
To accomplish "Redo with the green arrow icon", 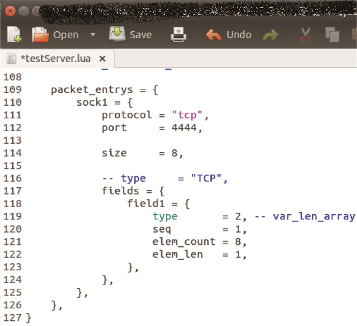I will point(270,35).
